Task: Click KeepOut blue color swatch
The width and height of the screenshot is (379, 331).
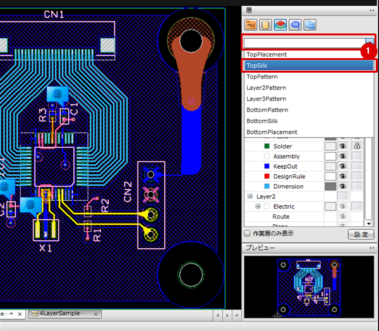Action: pyautogui.click(x=267, y=166)
